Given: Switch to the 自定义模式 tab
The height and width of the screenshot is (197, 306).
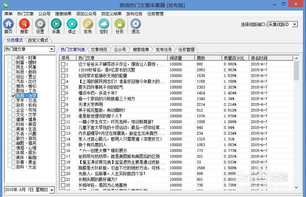Looking at the screenshot, I should [38, 40].
